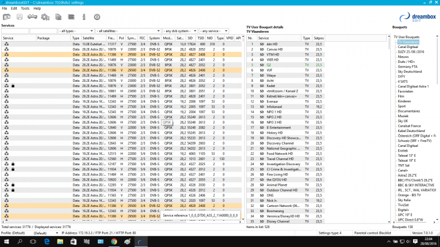Sort services by the Satellite column header
The width and height of the screenshot is (440, 247).
(93, 38)
